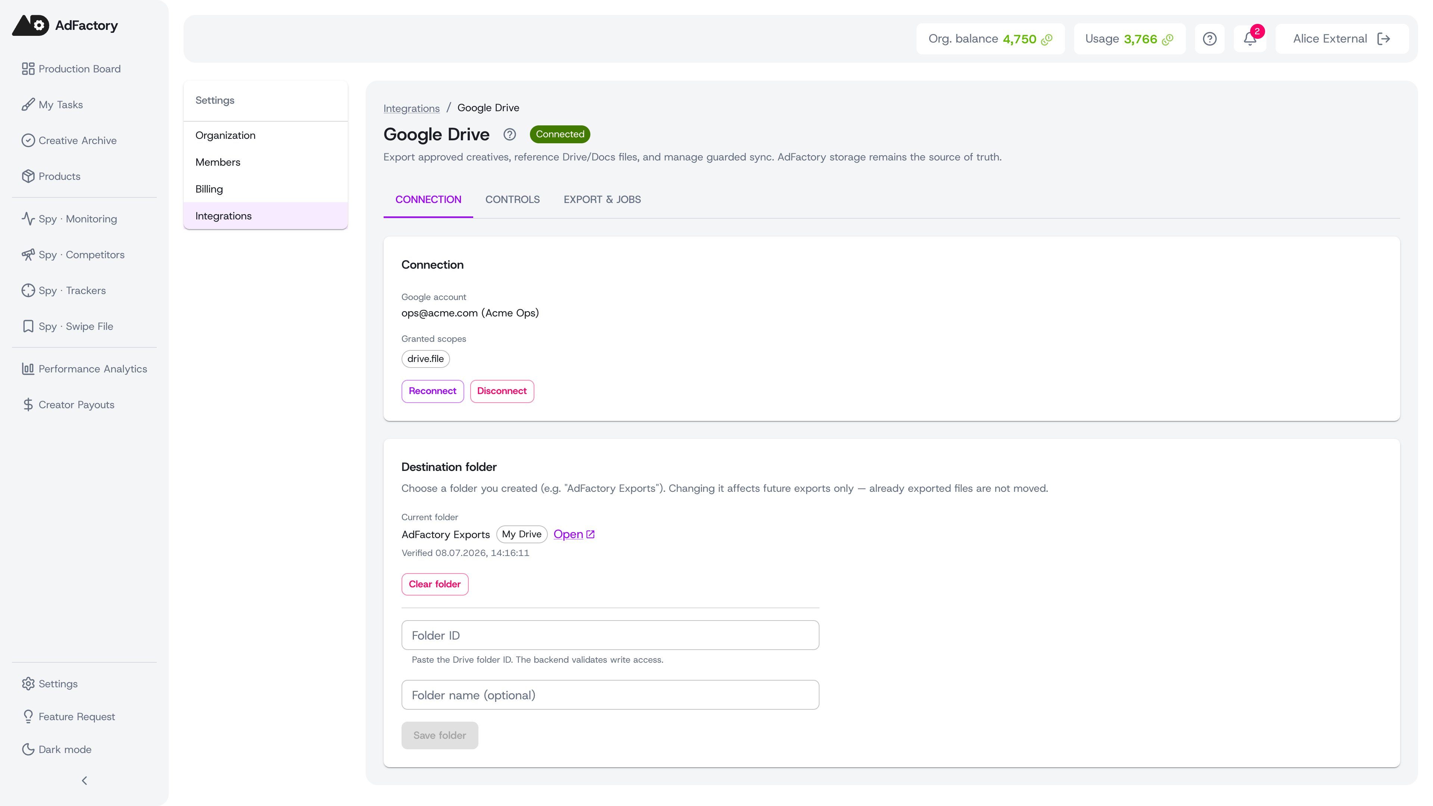1433x806 pixels.
Task: Switch to the CONTROLS tab
Action: click(x=512, y=199)
